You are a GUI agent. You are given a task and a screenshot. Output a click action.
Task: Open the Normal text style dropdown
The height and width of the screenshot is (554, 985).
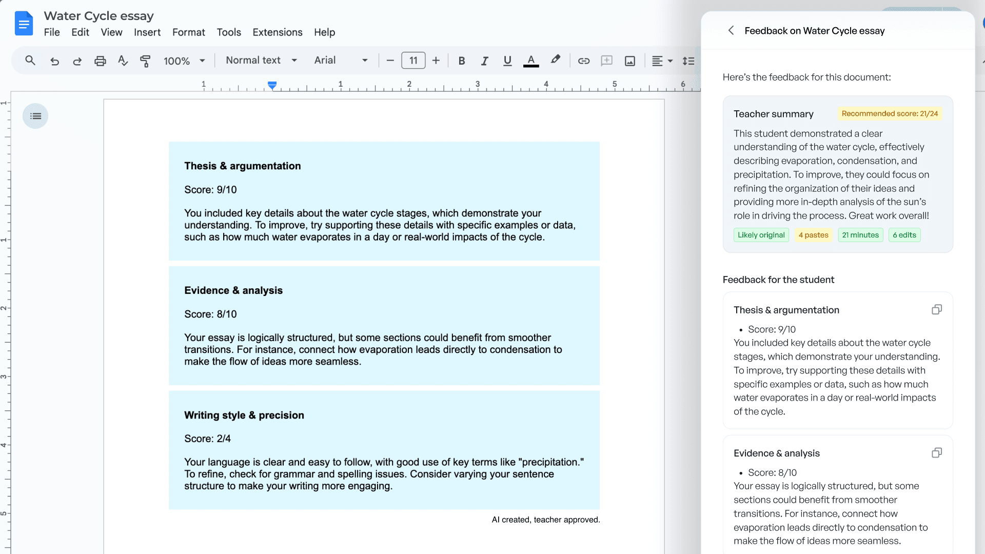[x=262, y=60]
